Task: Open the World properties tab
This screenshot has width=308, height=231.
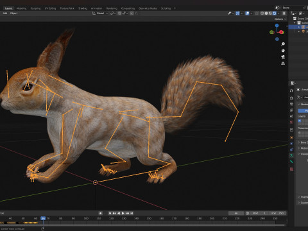Action: pos(291,123)
